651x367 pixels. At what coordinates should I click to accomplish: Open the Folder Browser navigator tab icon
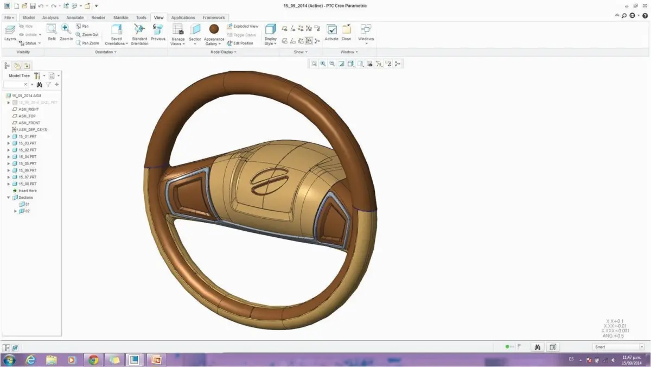(17, 66)
